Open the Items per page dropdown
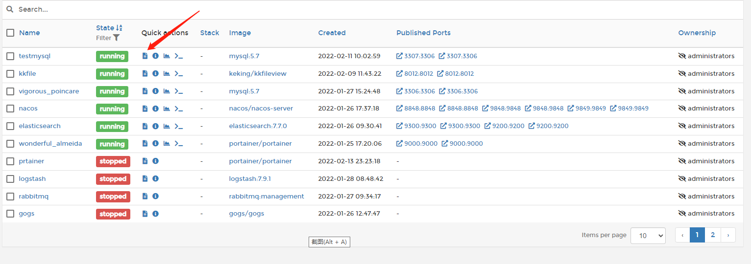 tap(648, 235)
